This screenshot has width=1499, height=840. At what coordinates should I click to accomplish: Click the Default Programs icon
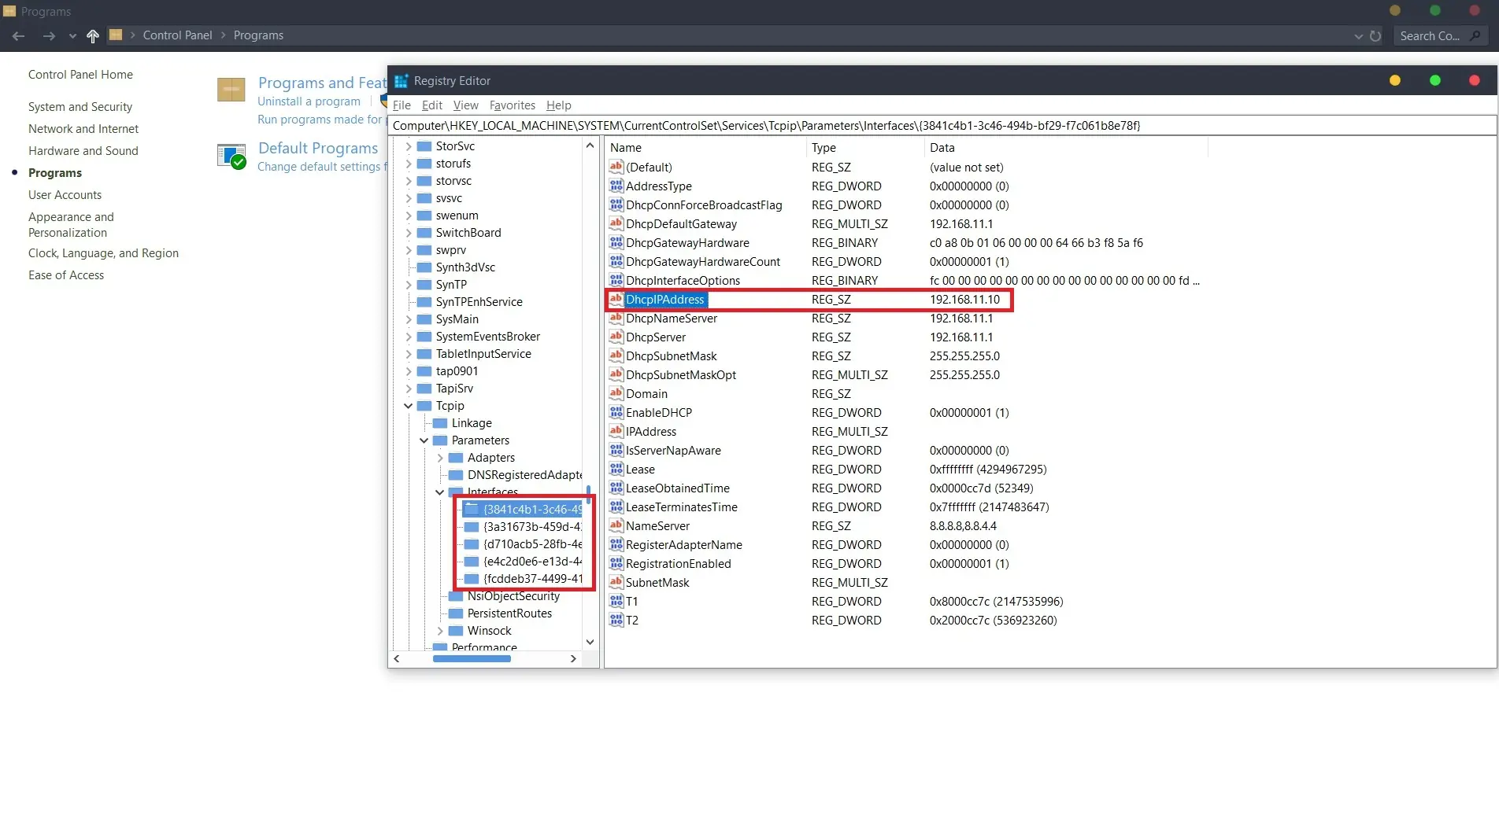pos(231,156)
